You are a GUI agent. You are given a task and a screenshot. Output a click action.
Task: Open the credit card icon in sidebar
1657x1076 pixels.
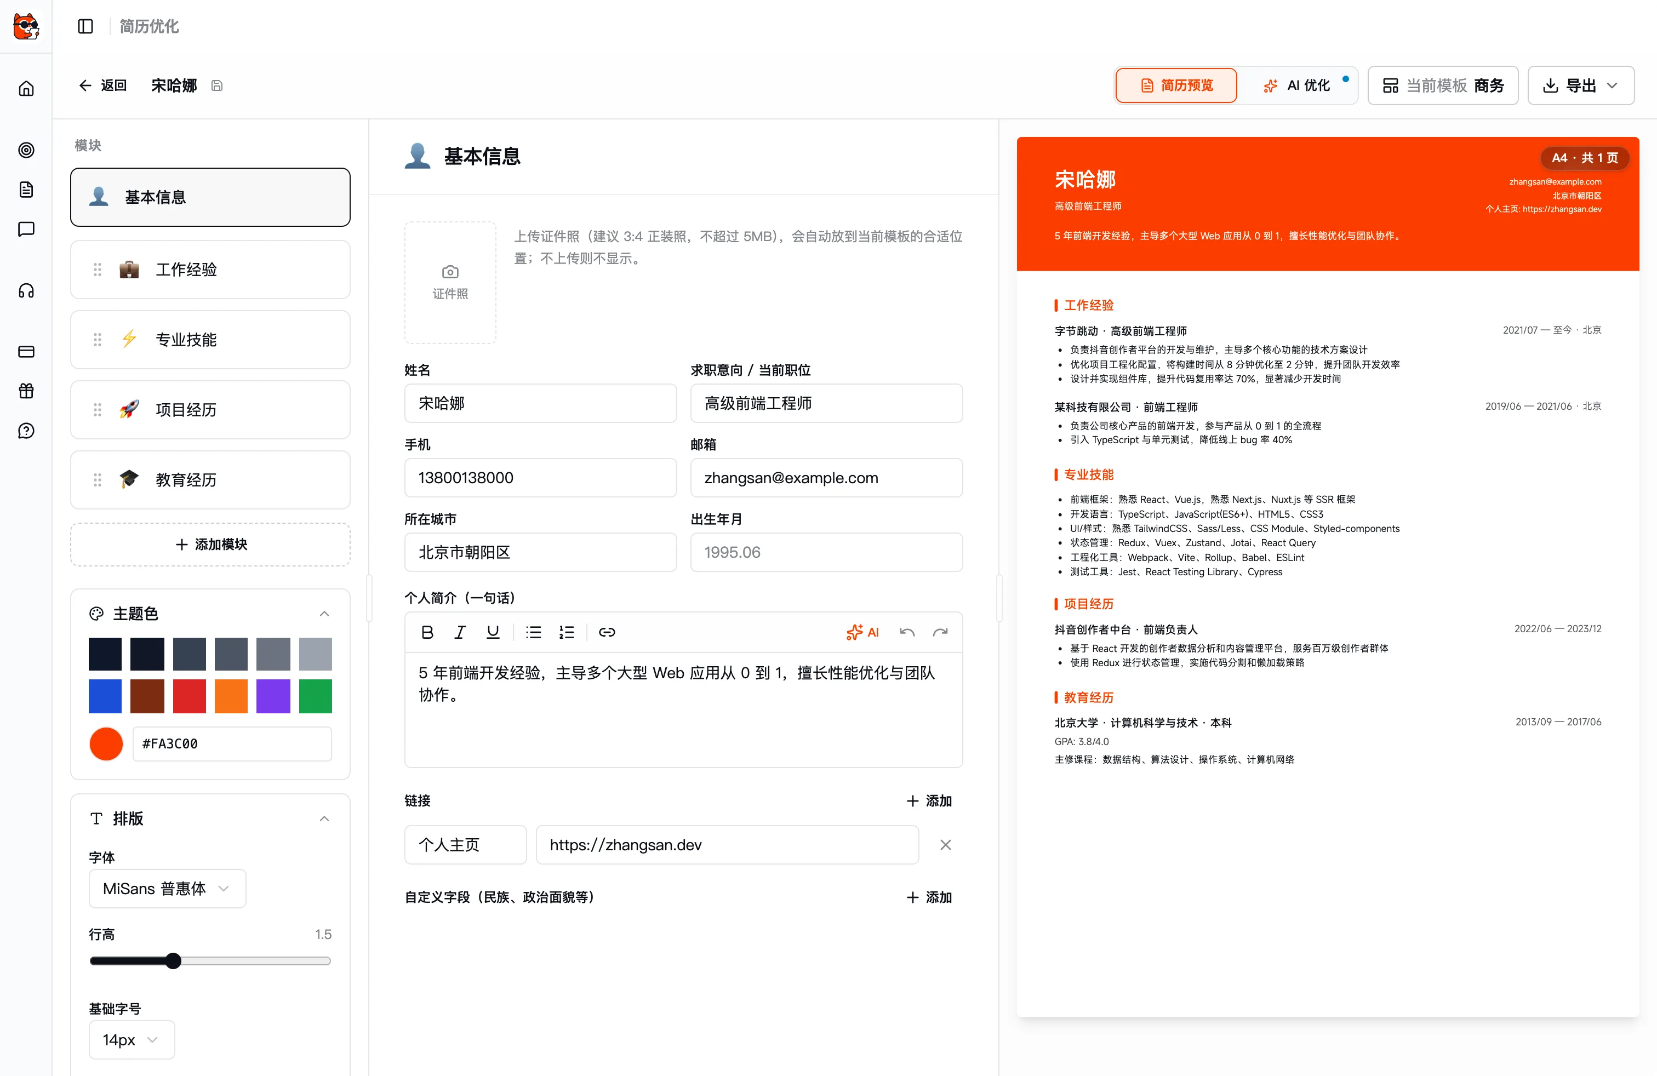point(26,352)
